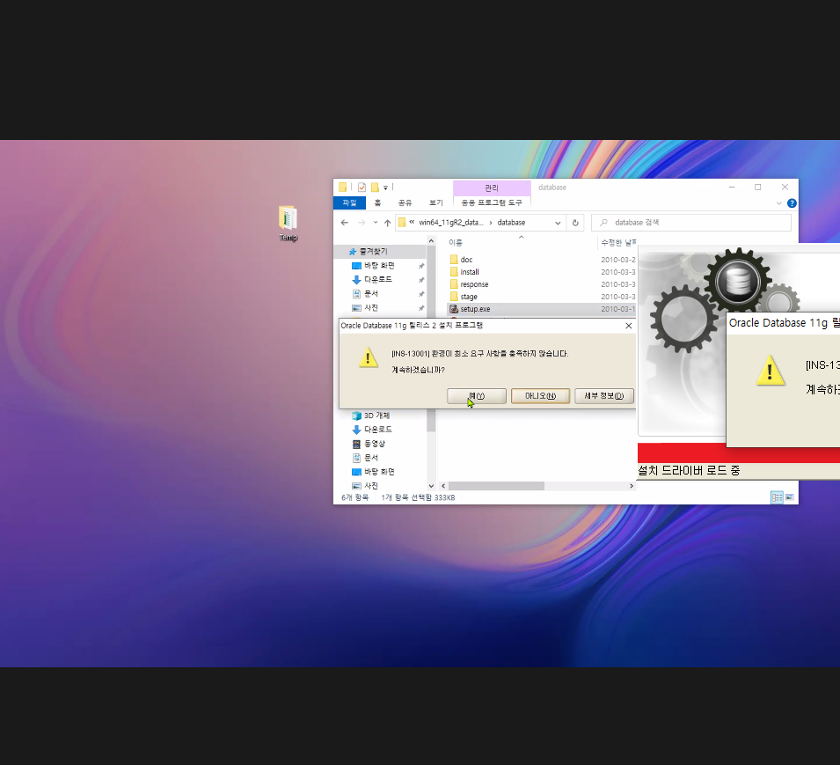
Task: Expand the address bar history dropdown
Action: (x=558, y=223)
